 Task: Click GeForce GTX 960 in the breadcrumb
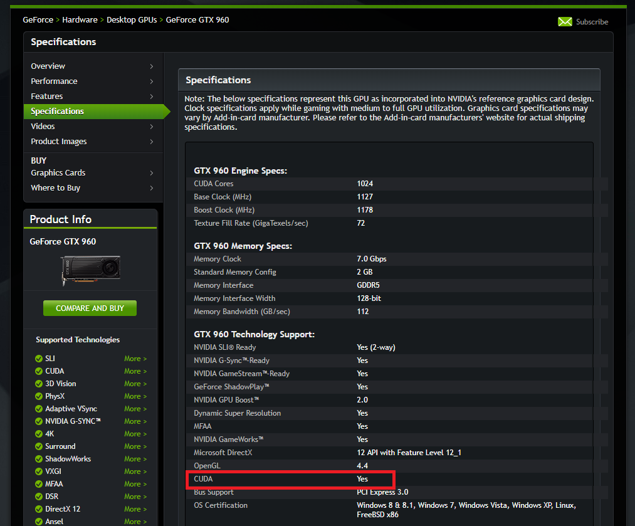(x=197, y=20)
